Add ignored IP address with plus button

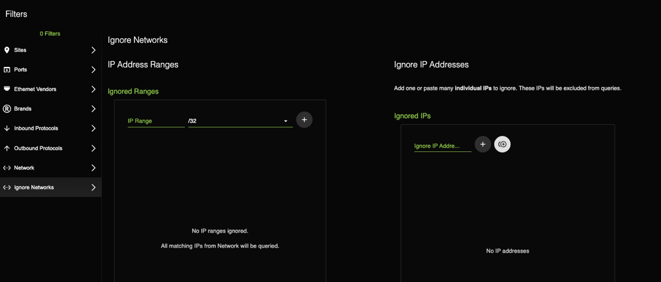click(482, 144)
